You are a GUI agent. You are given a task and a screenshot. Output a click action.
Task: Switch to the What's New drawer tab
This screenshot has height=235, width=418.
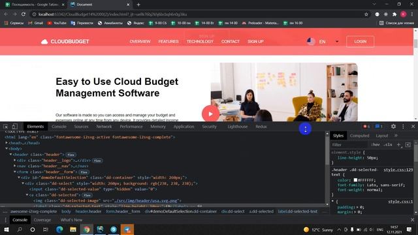click(x=71, y=220)
